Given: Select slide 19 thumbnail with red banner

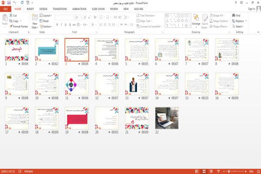Looking at the screenshot, I should coord(77,118).
